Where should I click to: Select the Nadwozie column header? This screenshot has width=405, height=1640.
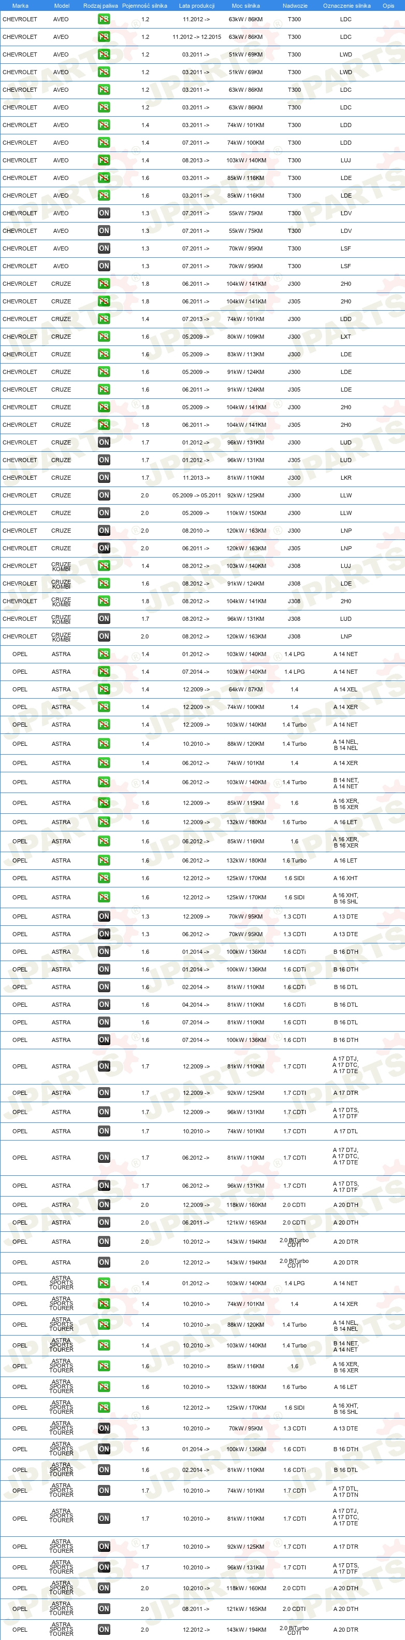coord(295,6)
